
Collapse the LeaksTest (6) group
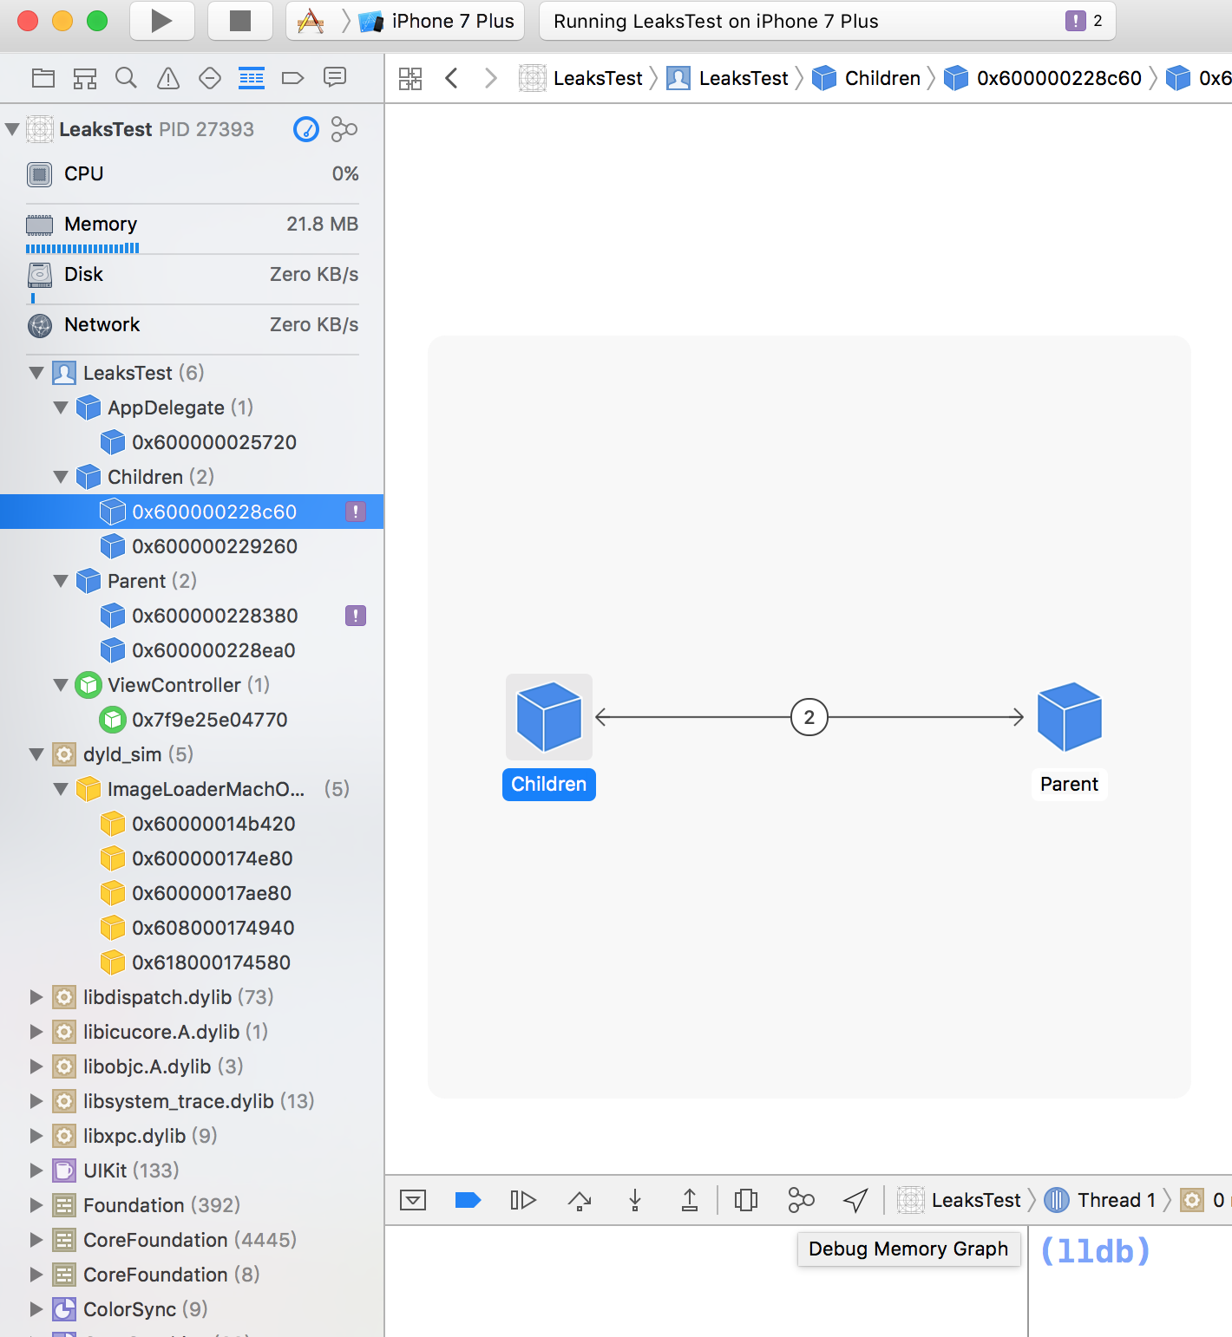[x=36, y=373]
